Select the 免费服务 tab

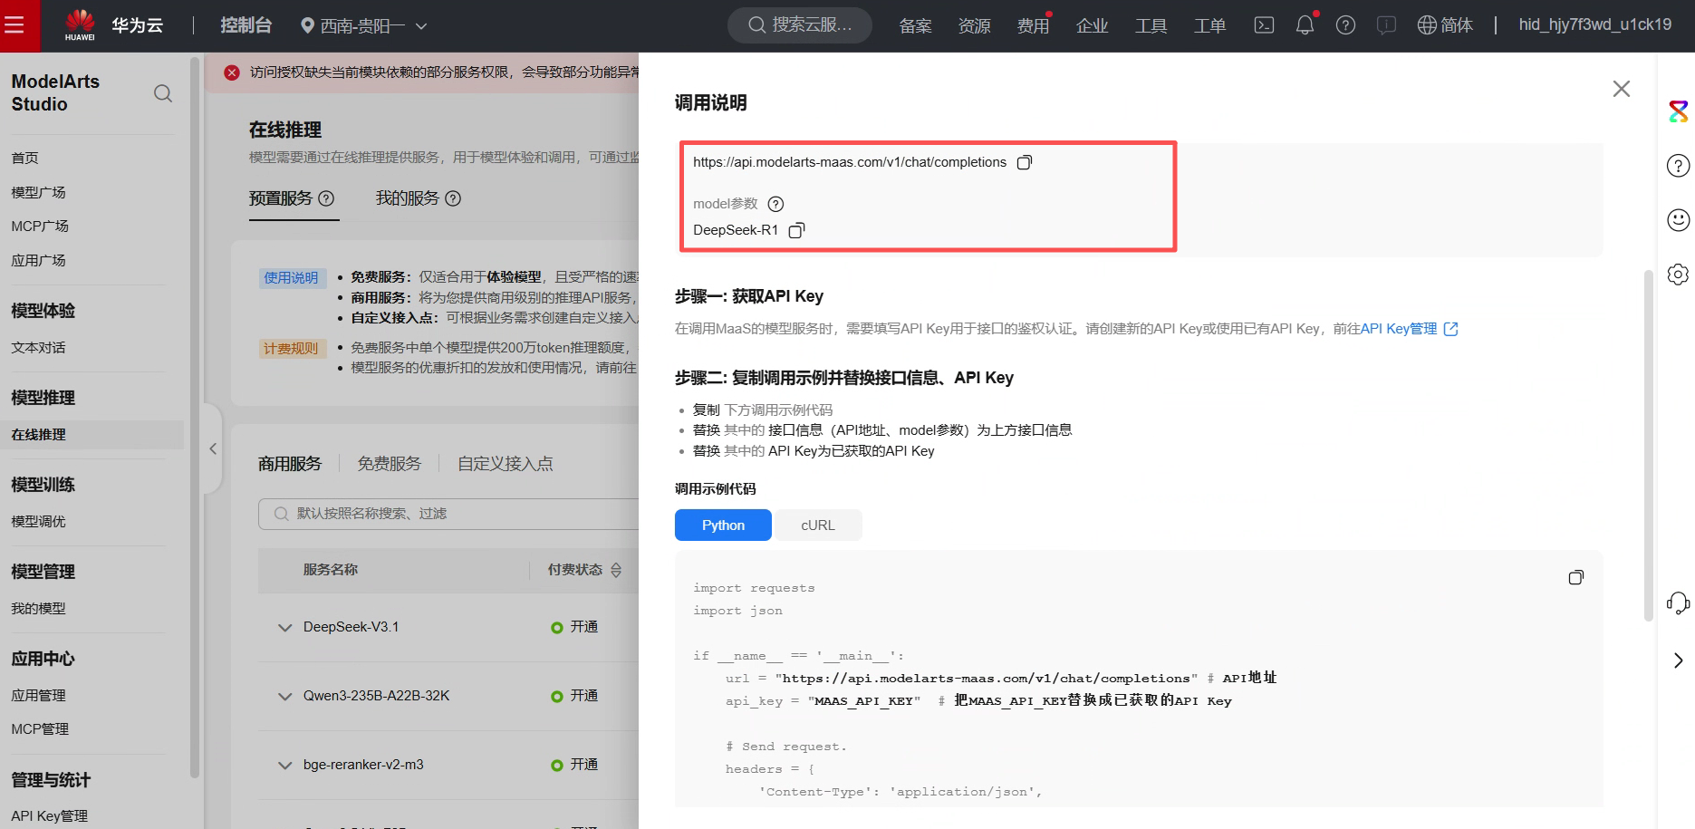click(390, 464)
